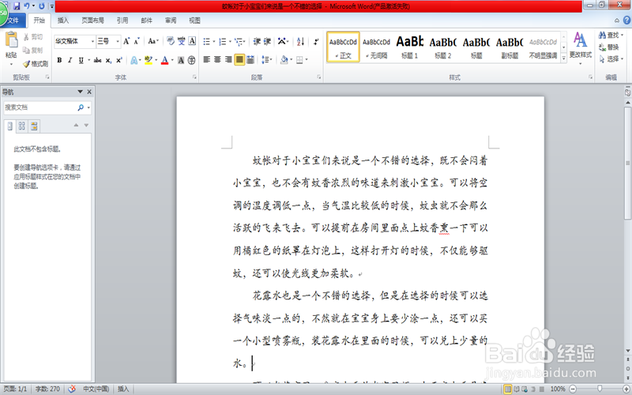Image resolution: width=632 pixels, height=395 pixels.
Task: Click the Phonetic Guide (文) icon
Action: 182,41
